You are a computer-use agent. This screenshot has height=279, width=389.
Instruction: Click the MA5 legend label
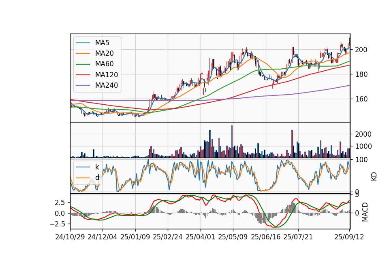click(102, 43)
